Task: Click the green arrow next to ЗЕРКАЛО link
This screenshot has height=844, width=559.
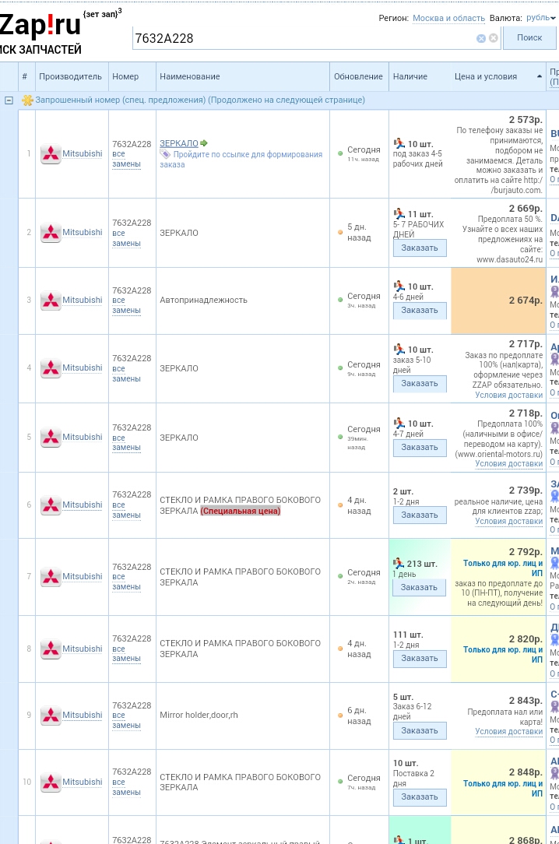Action: pos(204,143)
